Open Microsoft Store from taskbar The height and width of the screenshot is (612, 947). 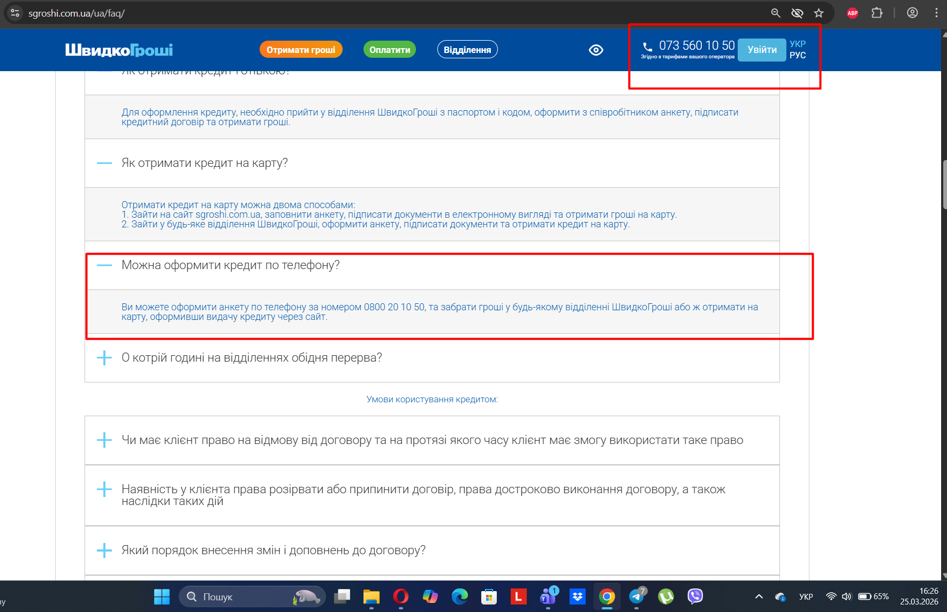point(489,596)
